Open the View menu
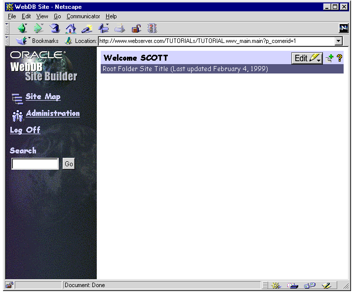 click(42, 16)
